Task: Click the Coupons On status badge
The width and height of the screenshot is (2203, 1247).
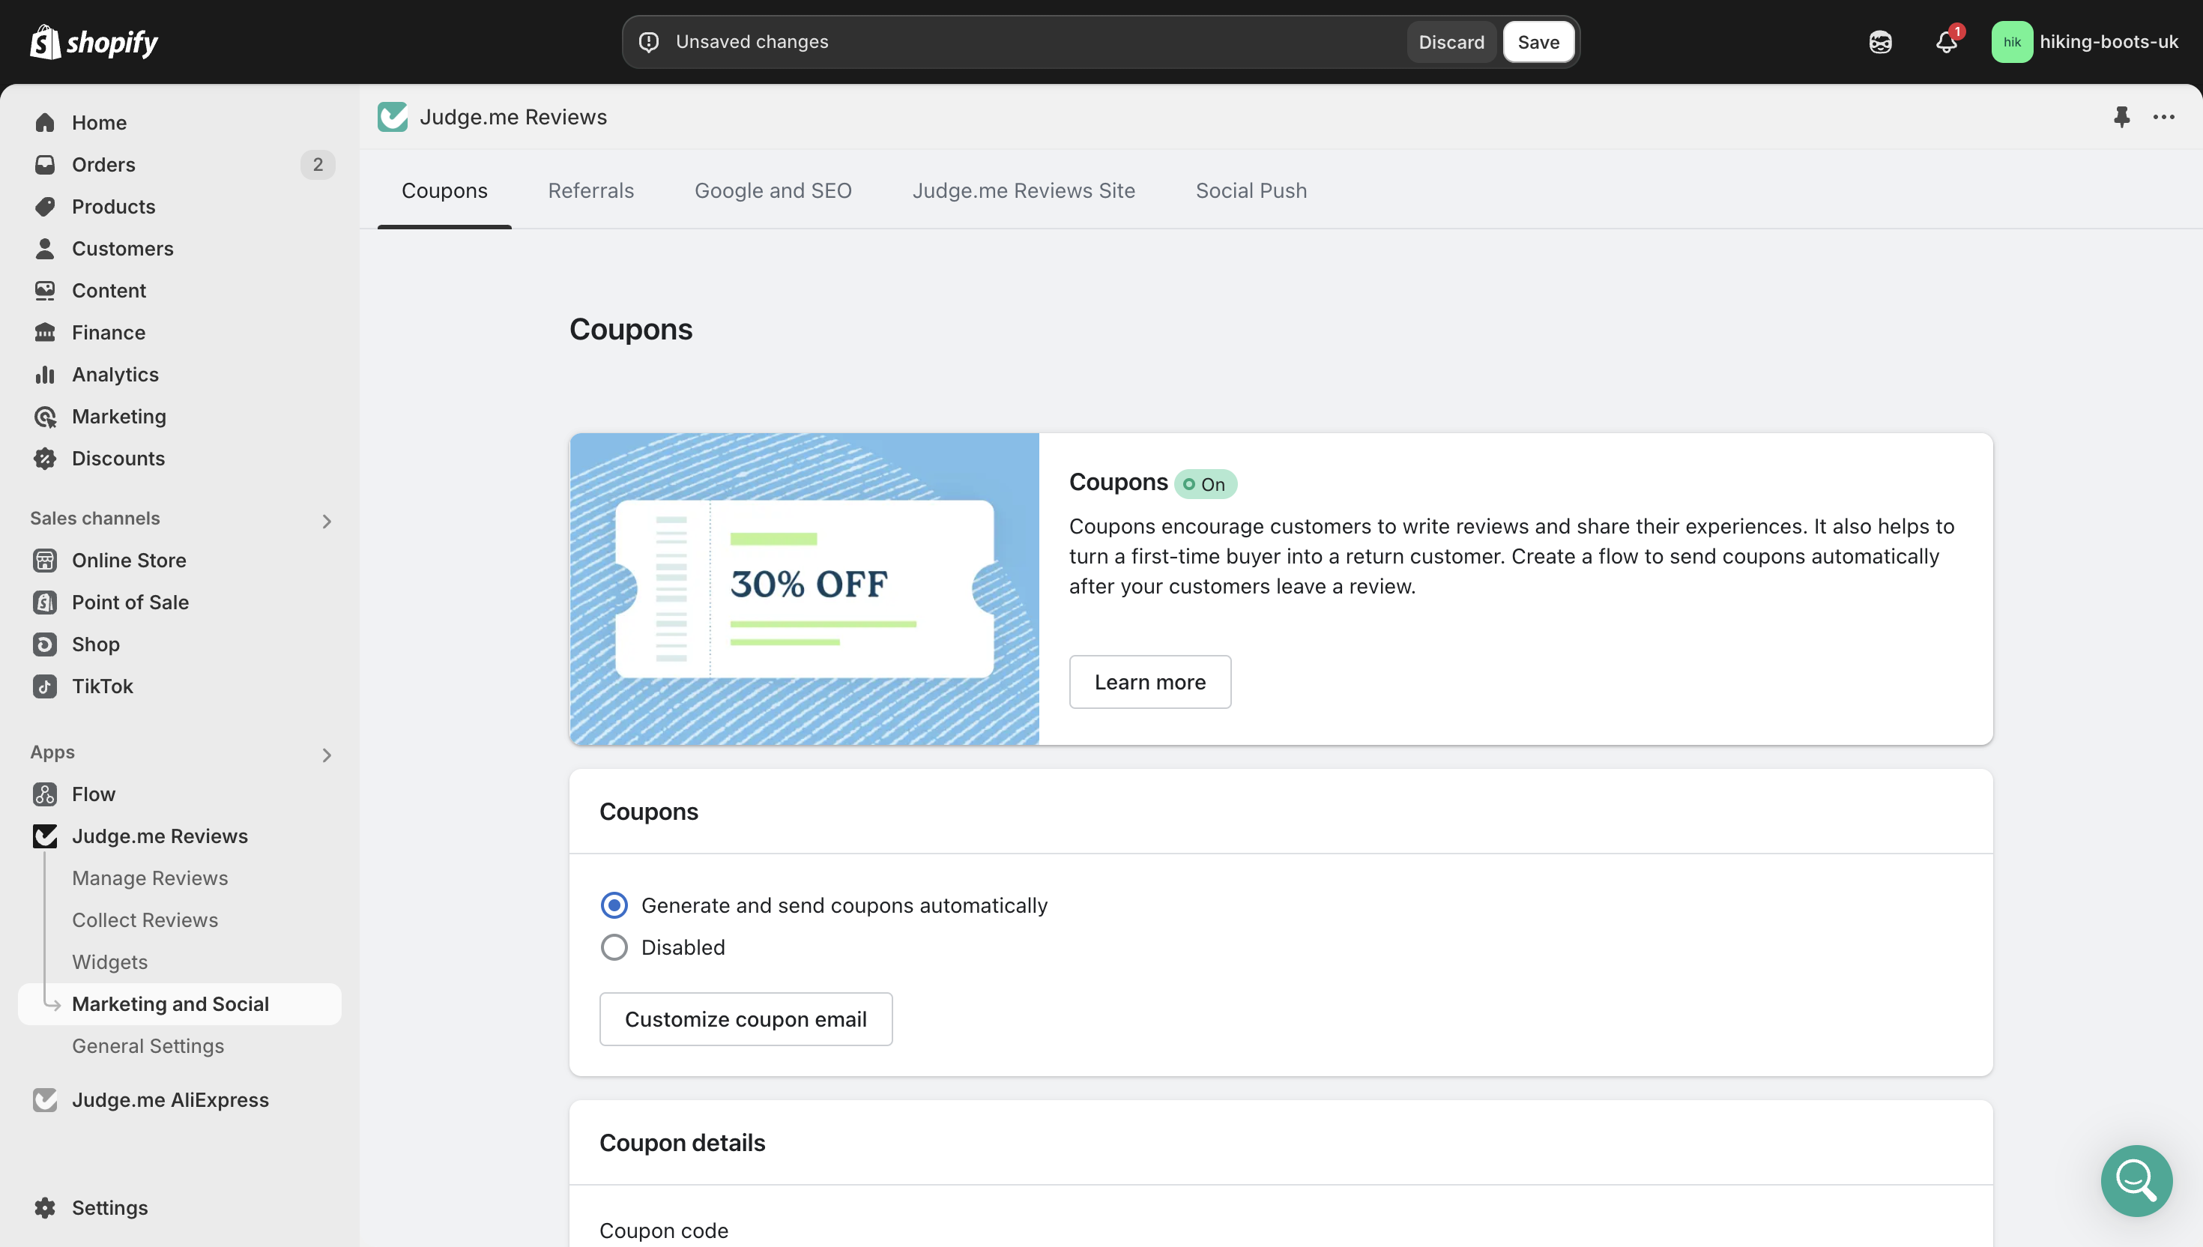Action: (1205, 484)
